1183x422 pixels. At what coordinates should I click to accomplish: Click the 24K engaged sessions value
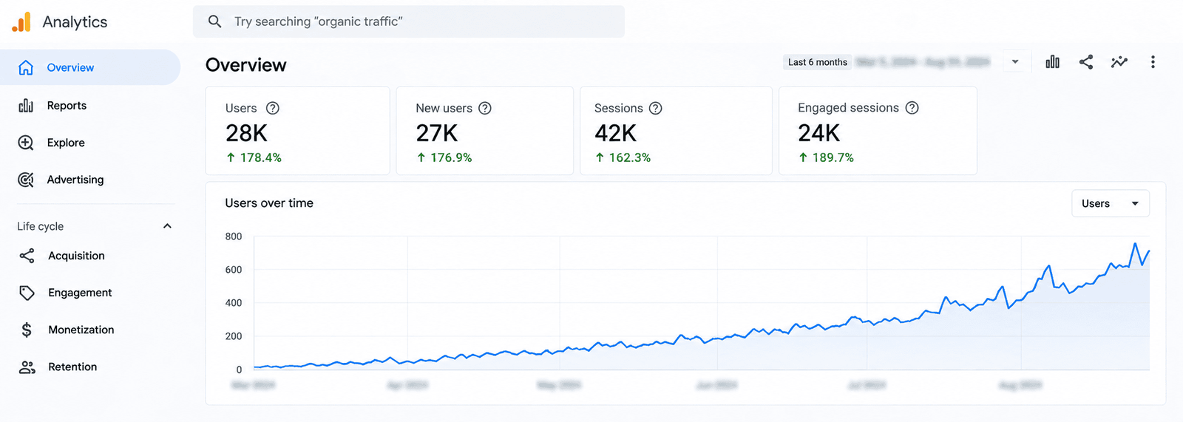click(818, 133)
